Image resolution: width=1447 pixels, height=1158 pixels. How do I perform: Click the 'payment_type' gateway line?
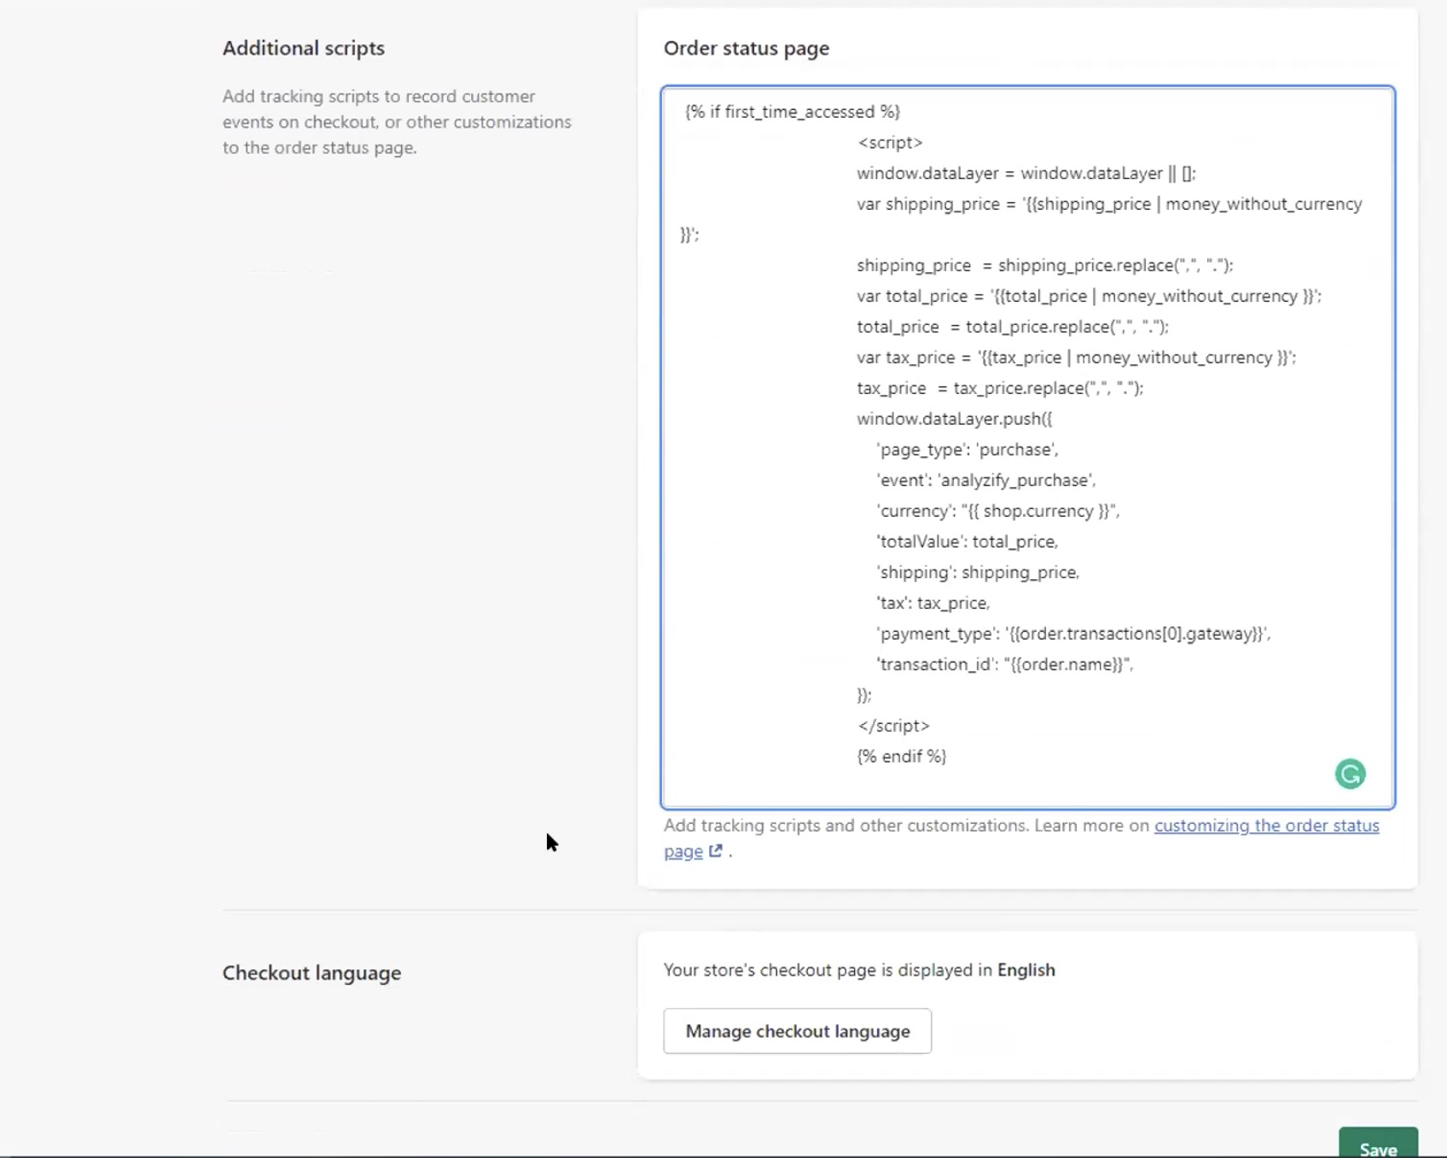[1072, 634]
